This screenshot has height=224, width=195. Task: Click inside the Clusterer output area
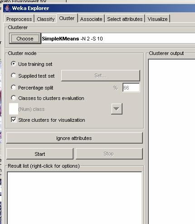(172, 141)
